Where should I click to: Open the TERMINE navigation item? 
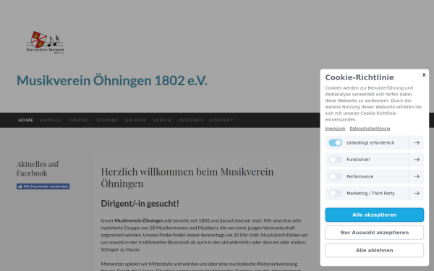point(107,120)
